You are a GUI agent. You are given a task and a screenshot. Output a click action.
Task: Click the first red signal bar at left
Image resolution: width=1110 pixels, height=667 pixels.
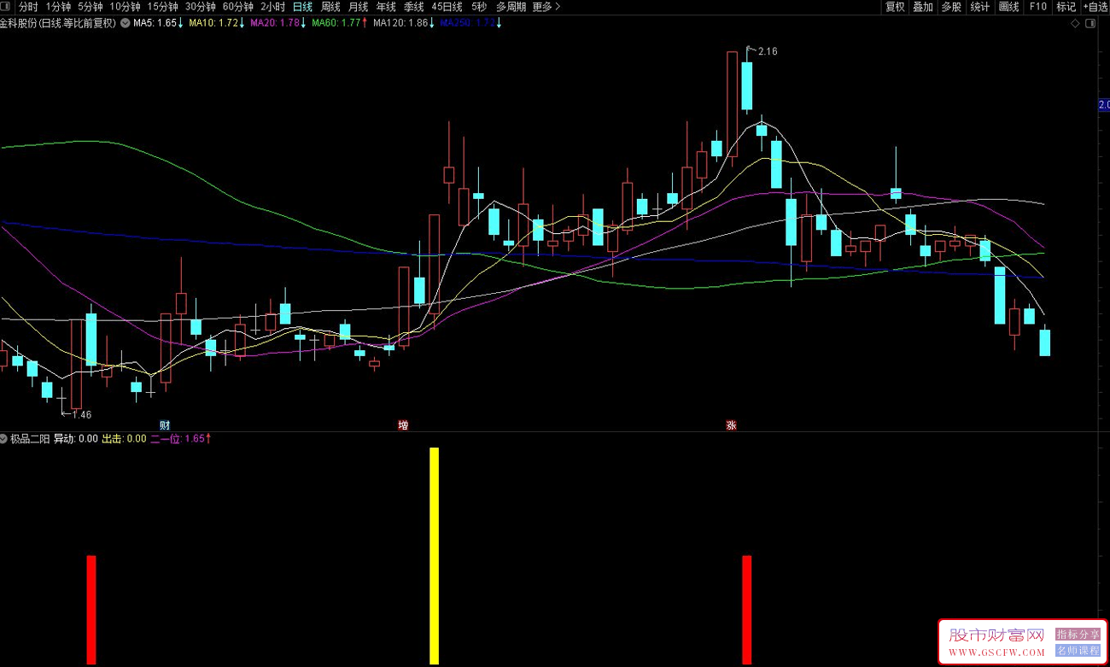click(91, 609)
